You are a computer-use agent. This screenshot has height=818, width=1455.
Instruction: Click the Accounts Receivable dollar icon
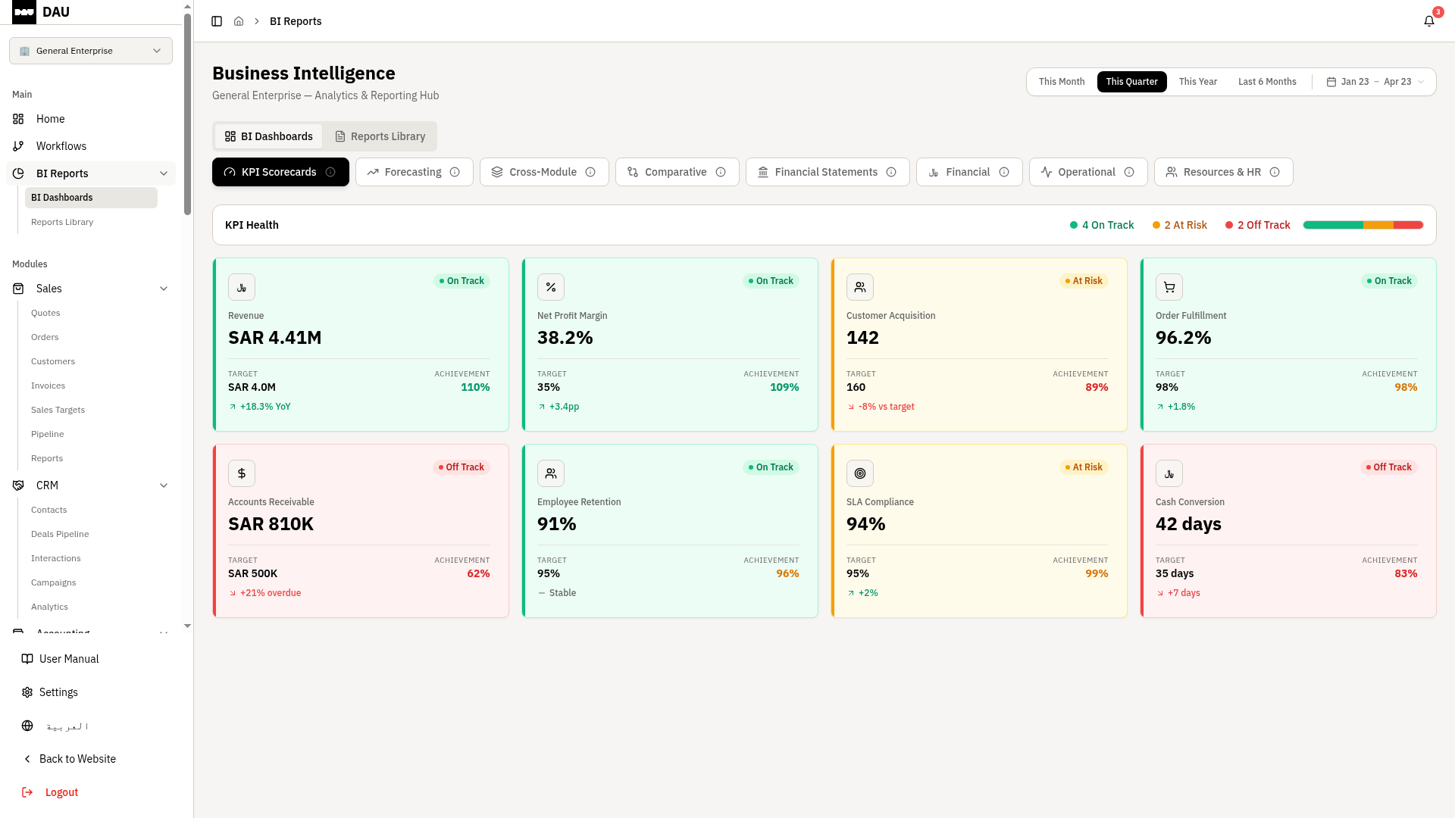[x=241, y=473]
